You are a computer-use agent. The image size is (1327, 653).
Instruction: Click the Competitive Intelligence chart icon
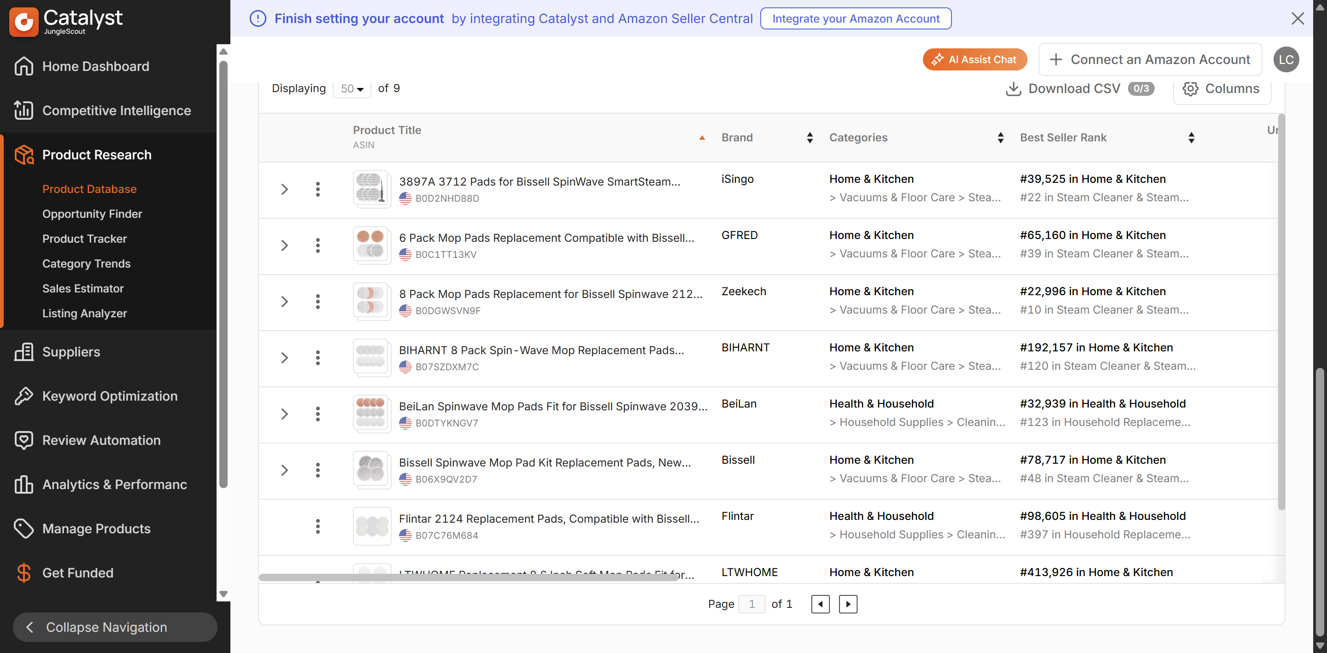23,110
